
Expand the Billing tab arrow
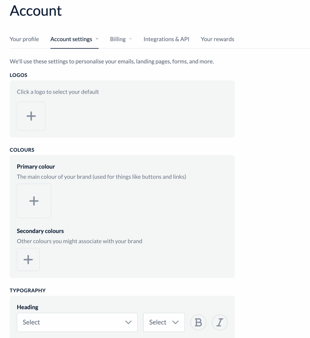(x=130, y=39)
